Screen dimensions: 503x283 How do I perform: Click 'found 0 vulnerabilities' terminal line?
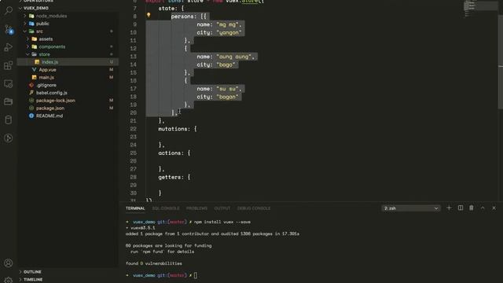click(x=154, y=263)
